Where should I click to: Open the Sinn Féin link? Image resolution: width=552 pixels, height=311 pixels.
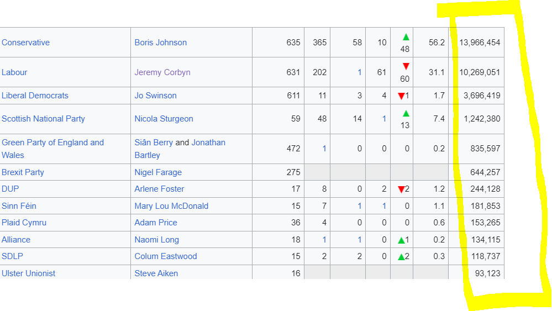(x=19, y=206)
